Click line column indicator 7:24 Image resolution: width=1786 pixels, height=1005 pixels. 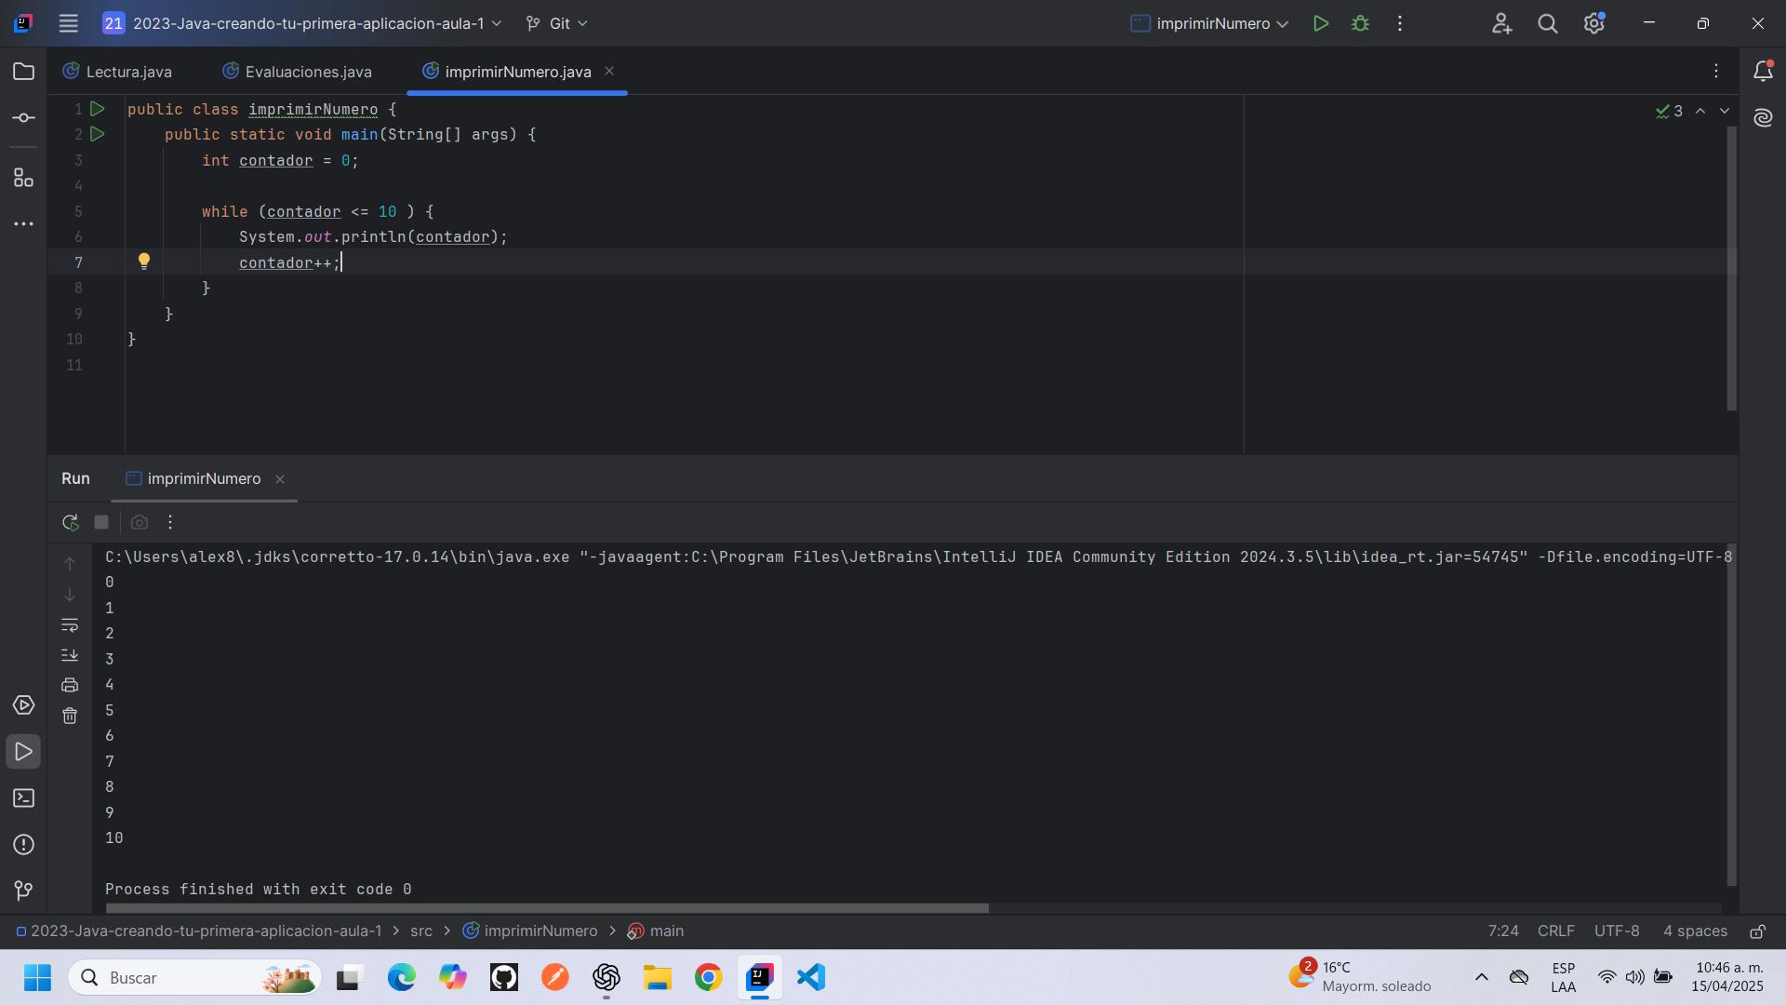point(1503,931)
